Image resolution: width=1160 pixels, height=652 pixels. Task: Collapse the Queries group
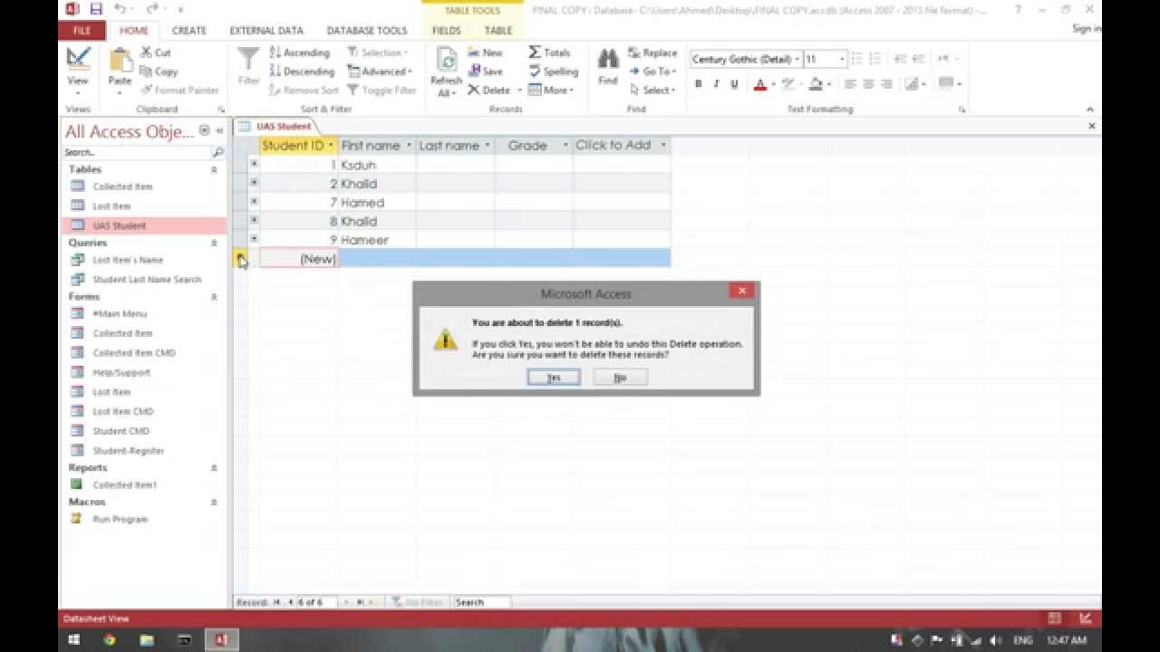(215, 243)
